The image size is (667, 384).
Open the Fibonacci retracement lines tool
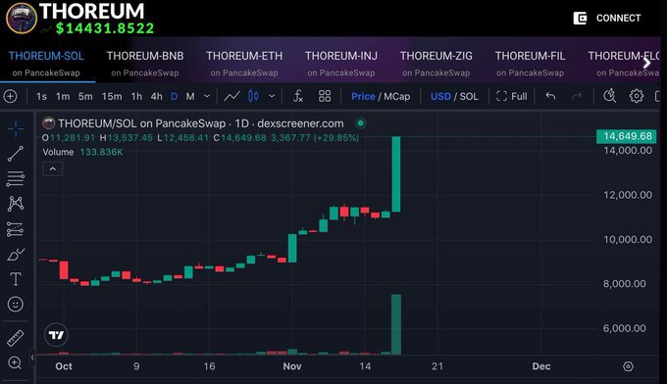tap(16, 179)
